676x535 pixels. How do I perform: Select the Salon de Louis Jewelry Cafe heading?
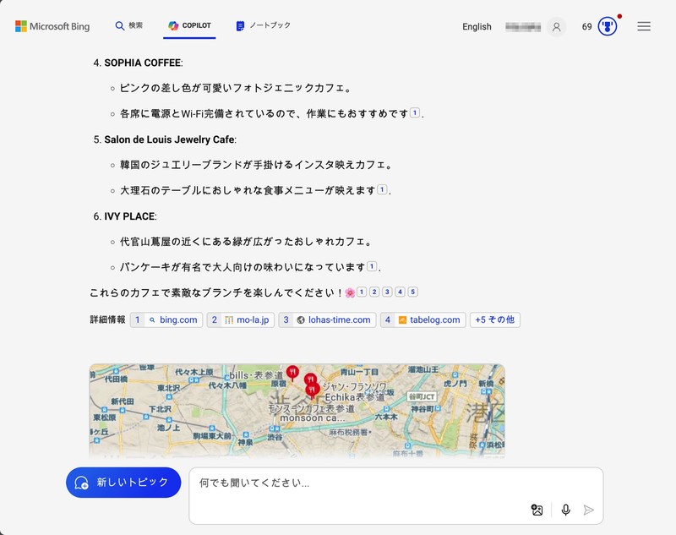click(x=169, y=139)
